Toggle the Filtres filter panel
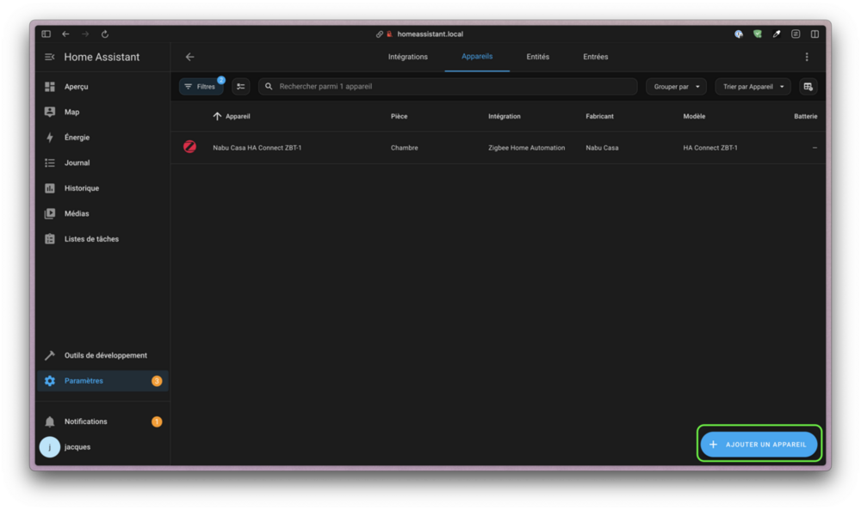The image size is (861, 510). [x=201, y=87]
